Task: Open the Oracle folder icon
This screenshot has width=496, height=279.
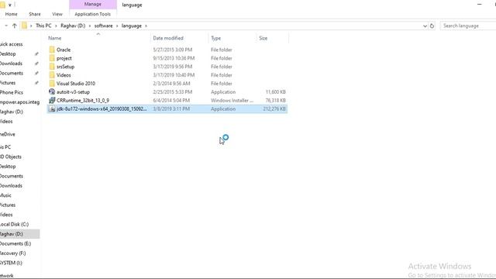Action: (x=52, y=50)
